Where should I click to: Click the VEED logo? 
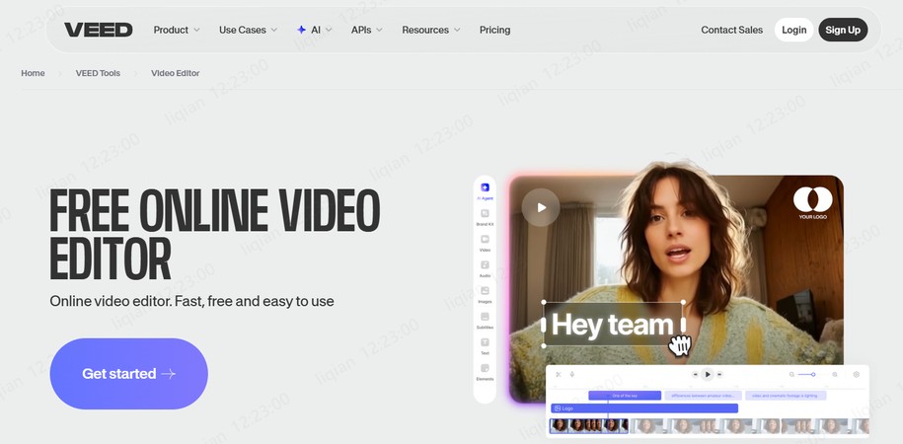pyautogui.click(x=99, y=30)
